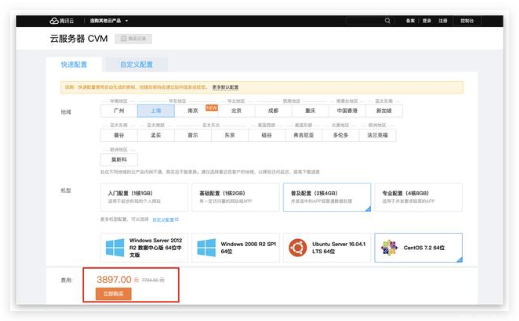The width and height of the screenshot is (519, 321).
Task: Click into the top search field
Action: coord(365,21)
